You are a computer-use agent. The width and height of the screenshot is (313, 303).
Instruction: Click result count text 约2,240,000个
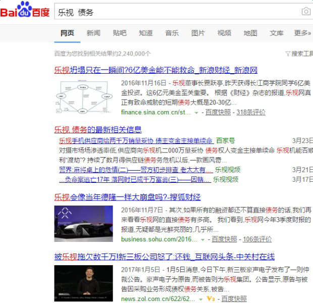[x=132, y=54]
